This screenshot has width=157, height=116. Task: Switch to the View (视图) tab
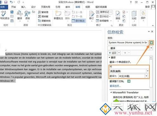(88, 7)
